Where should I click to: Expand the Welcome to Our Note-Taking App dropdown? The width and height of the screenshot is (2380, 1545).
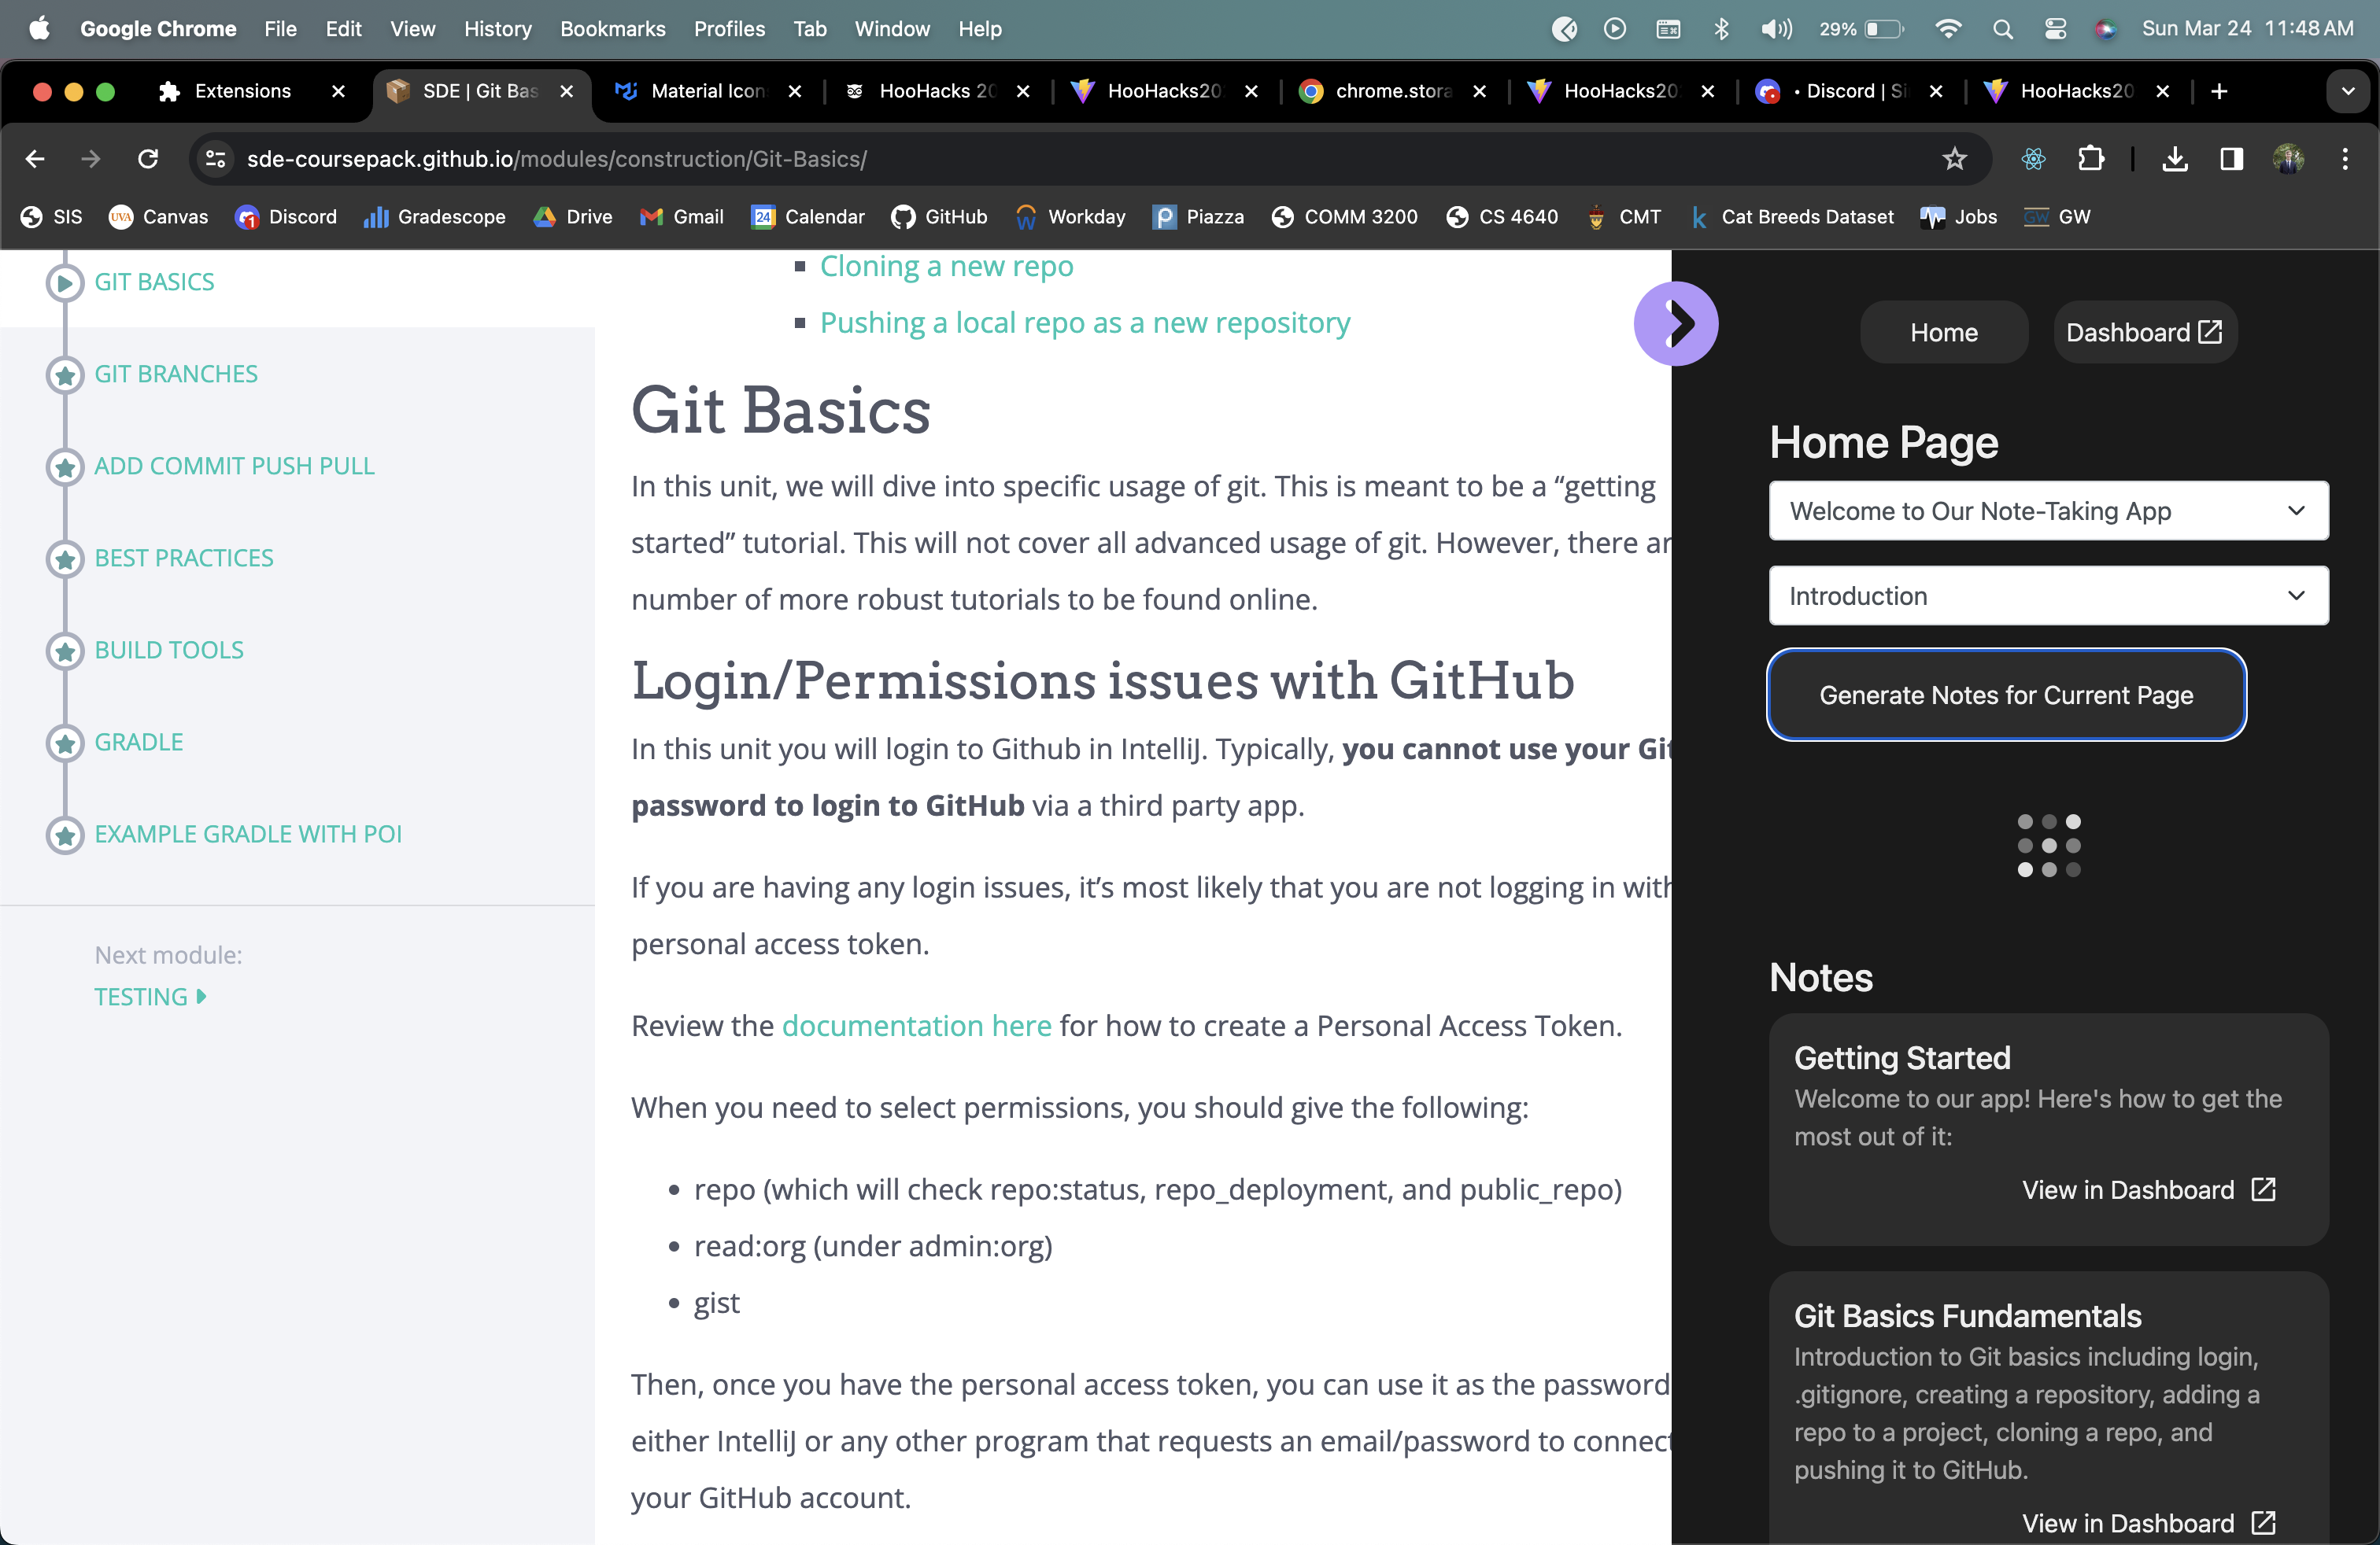[x=2048, y=511]
